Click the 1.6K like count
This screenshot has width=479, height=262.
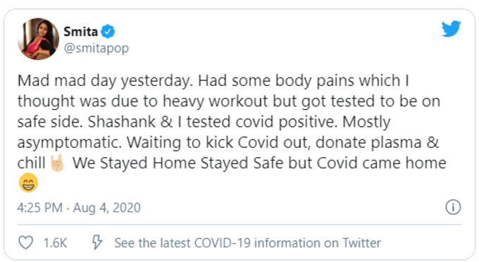click(x=55, y=243)
